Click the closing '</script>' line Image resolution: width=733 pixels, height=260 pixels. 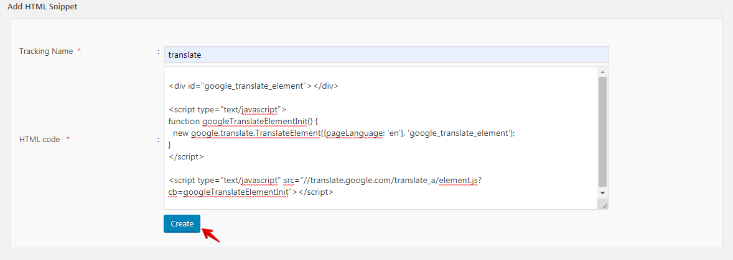pos(186,157)
